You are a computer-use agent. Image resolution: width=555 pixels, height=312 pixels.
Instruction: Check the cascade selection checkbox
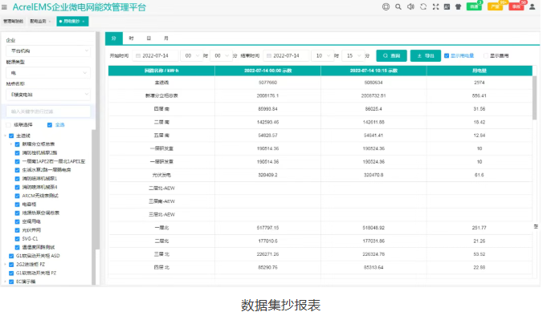(x=9, y=125)
